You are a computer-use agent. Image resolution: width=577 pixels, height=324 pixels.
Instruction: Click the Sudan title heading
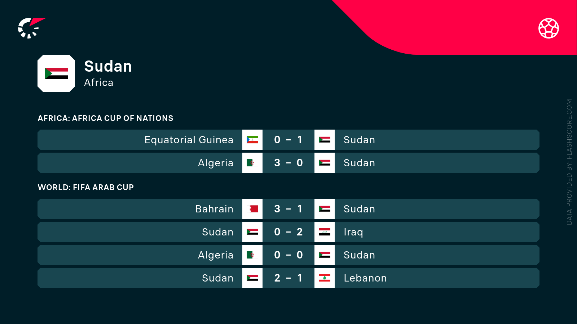pyautogui.click(x=108, y=66)
